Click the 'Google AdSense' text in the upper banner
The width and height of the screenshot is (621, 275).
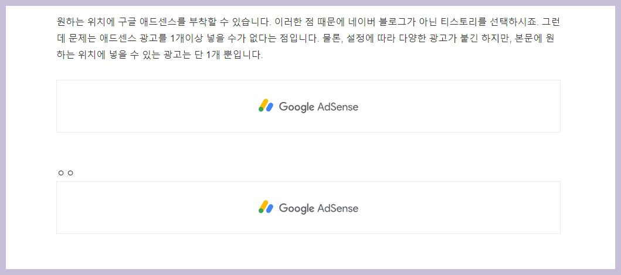[318, 107]
